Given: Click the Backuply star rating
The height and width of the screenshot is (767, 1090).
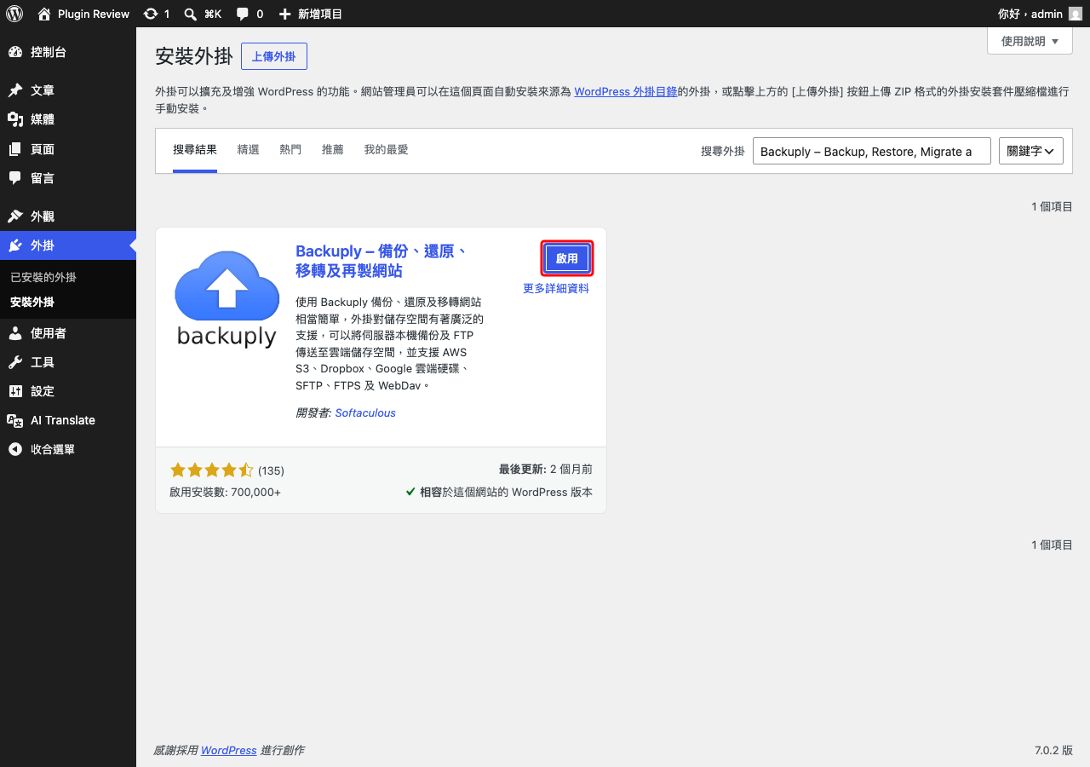Looking at the screenshot, I should (x=212, y=470).
